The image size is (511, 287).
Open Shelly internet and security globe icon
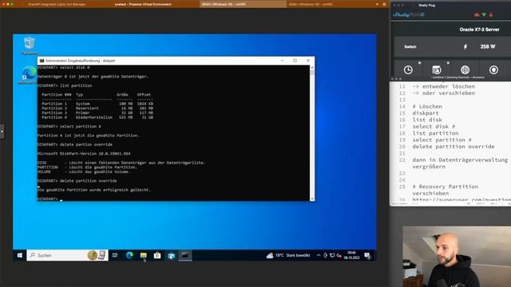[x=465, y=69]
